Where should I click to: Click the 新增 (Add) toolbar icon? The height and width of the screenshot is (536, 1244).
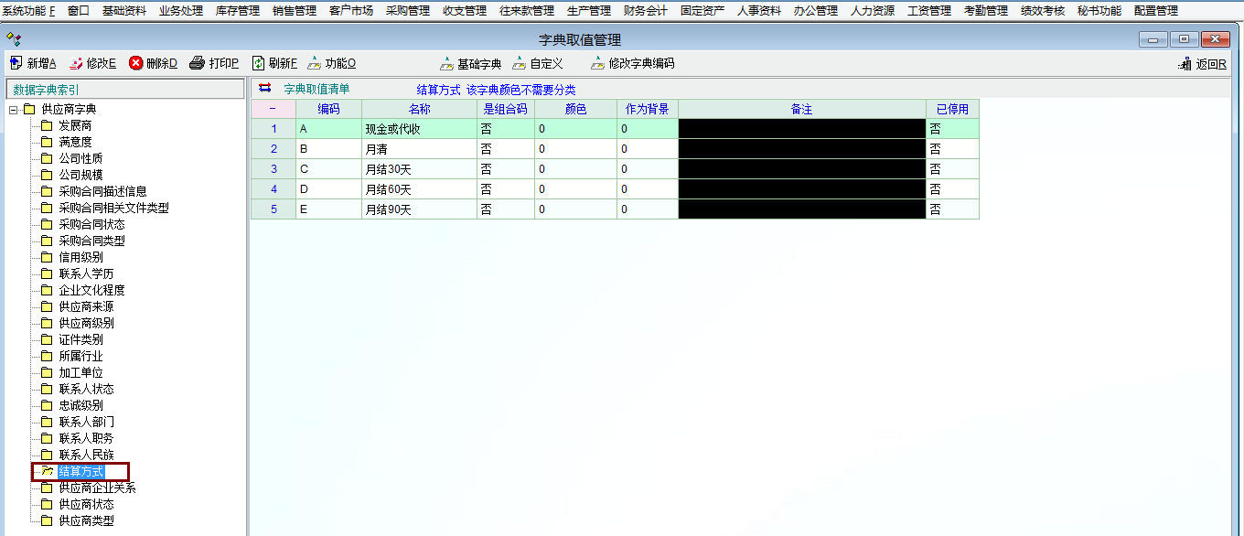coord(16,63)
